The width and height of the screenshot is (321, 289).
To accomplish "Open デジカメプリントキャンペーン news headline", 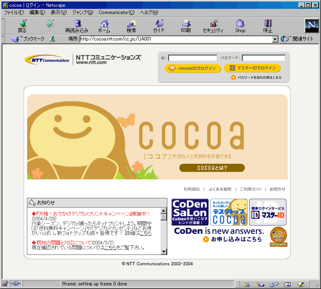I will click(x=91, y=214).
